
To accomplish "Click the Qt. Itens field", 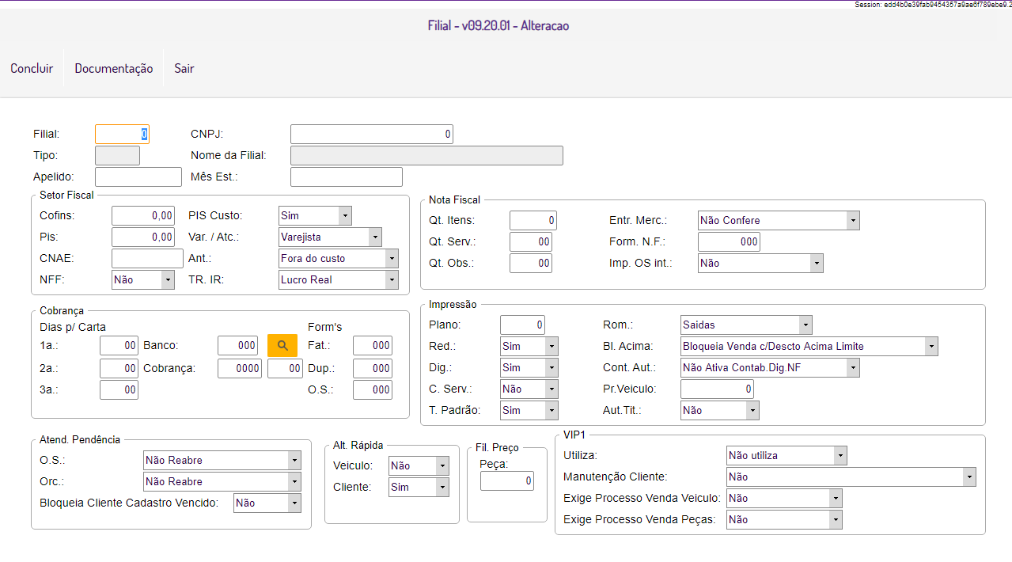I will pos(533,220).
